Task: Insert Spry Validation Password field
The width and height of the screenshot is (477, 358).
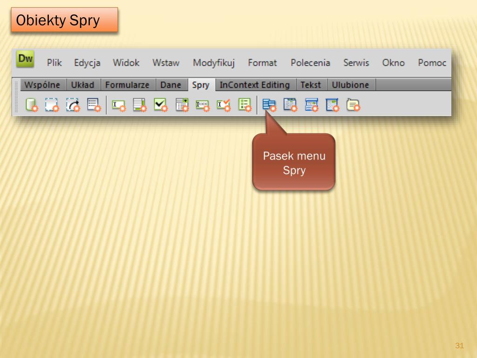Action: point(203,106)
